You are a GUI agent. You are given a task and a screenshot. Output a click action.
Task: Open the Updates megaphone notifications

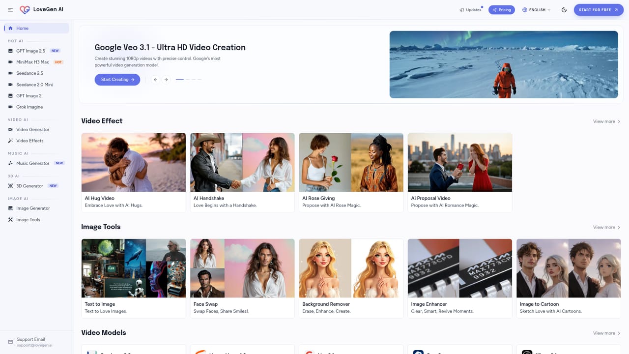pyautogui.click(x=471, y=10)
